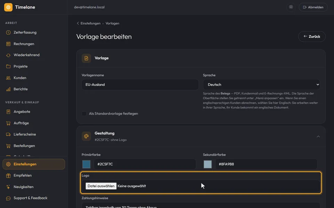Click the Vorlagenname field with EU-Ausland
Image resolution: width=334 pixels, height=208 pixels.
pos(140,85)
